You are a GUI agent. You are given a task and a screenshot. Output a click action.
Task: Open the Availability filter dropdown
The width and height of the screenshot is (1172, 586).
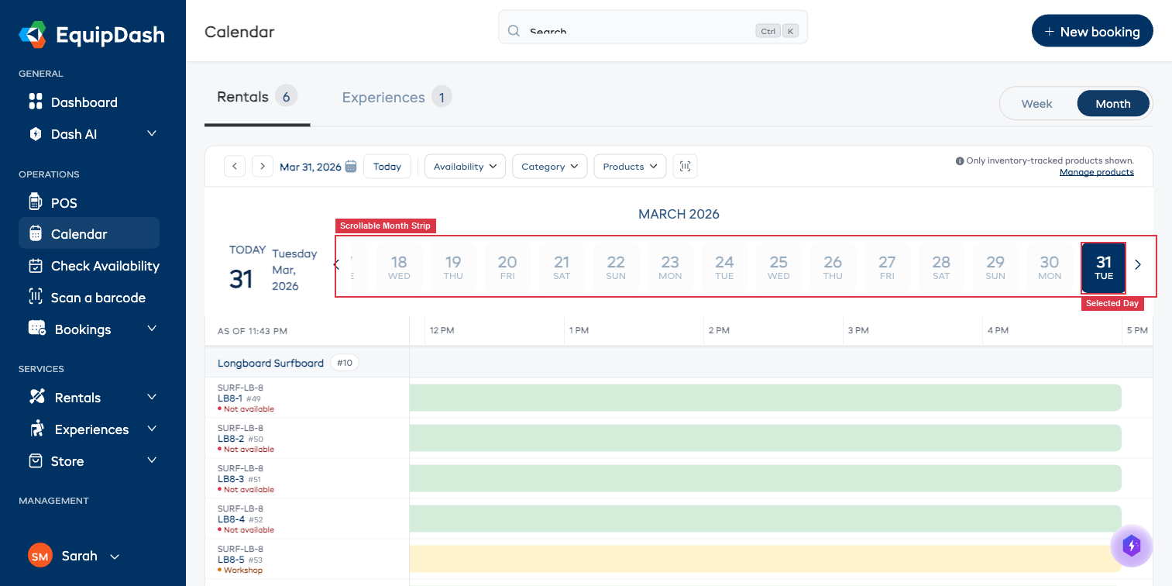(465, 166)
